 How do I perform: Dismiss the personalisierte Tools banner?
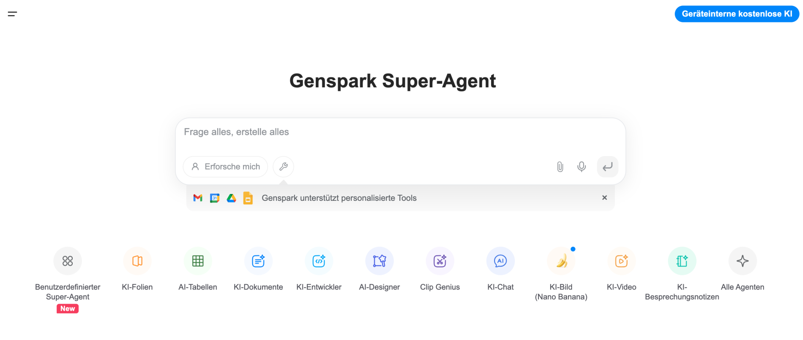604,197
